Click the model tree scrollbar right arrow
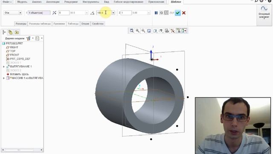 pos(41,150)
